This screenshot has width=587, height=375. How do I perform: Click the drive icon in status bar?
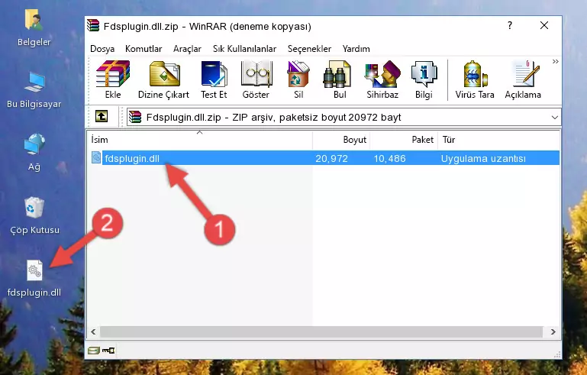tap(93, 351)
